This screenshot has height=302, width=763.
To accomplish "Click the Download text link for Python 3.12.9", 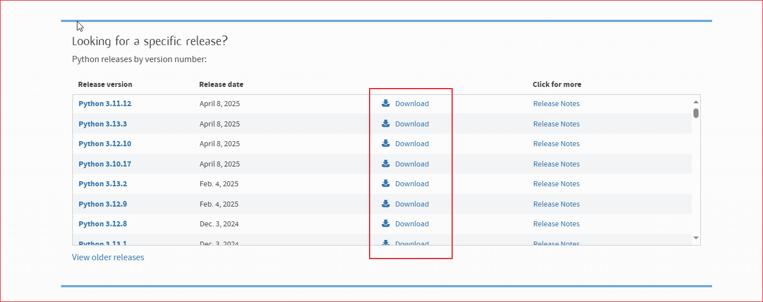I will [412, 204].
